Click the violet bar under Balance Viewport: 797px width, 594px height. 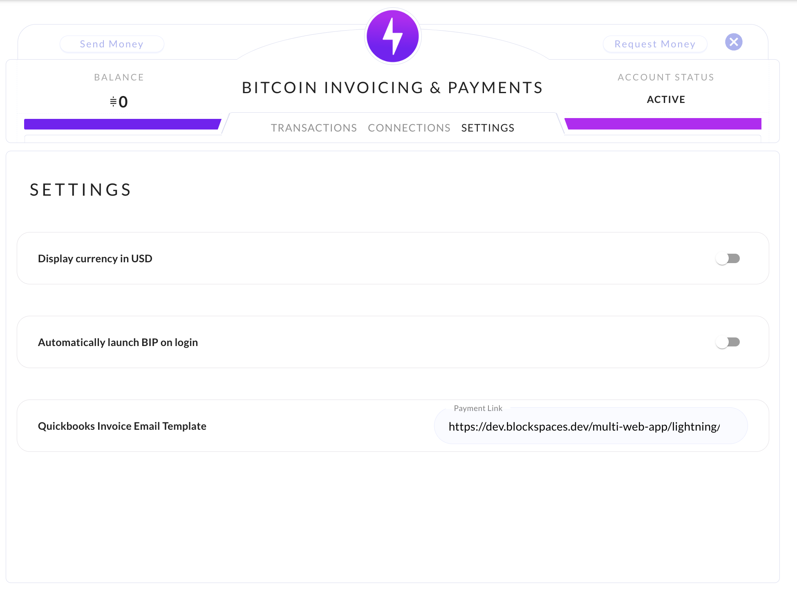[x=122, y=124]
